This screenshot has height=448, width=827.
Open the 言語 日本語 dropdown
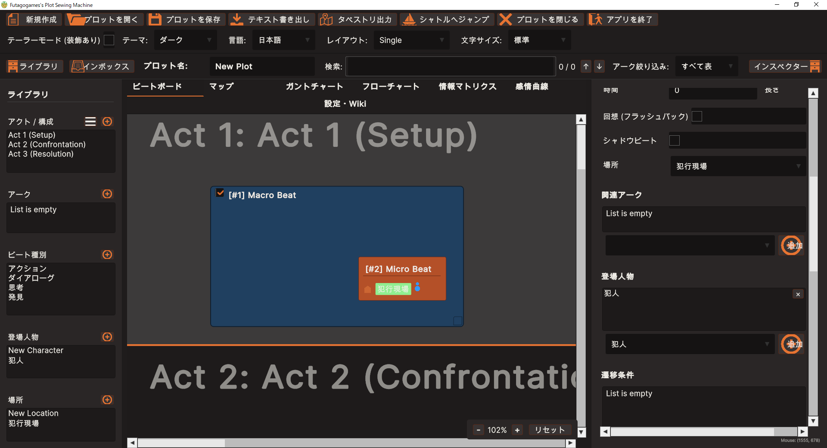pos(284,40)
